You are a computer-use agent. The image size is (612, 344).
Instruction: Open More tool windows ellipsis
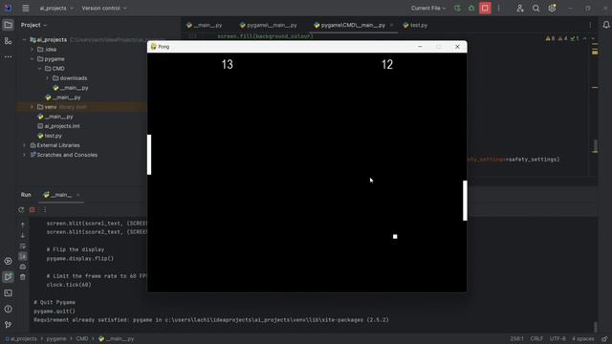[x=8, y=57]
